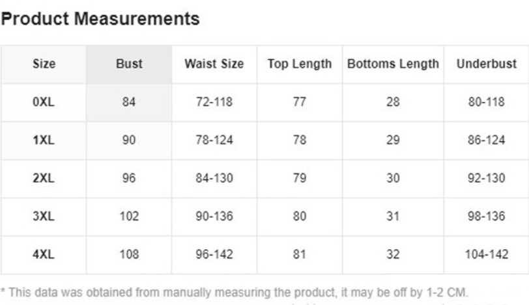Select the Size column header
529x305 pixels.
tap(44, 64)
